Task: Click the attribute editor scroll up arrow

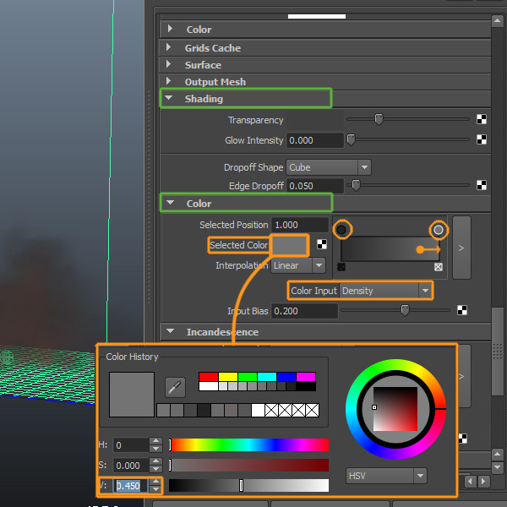Action: (498, 21)
